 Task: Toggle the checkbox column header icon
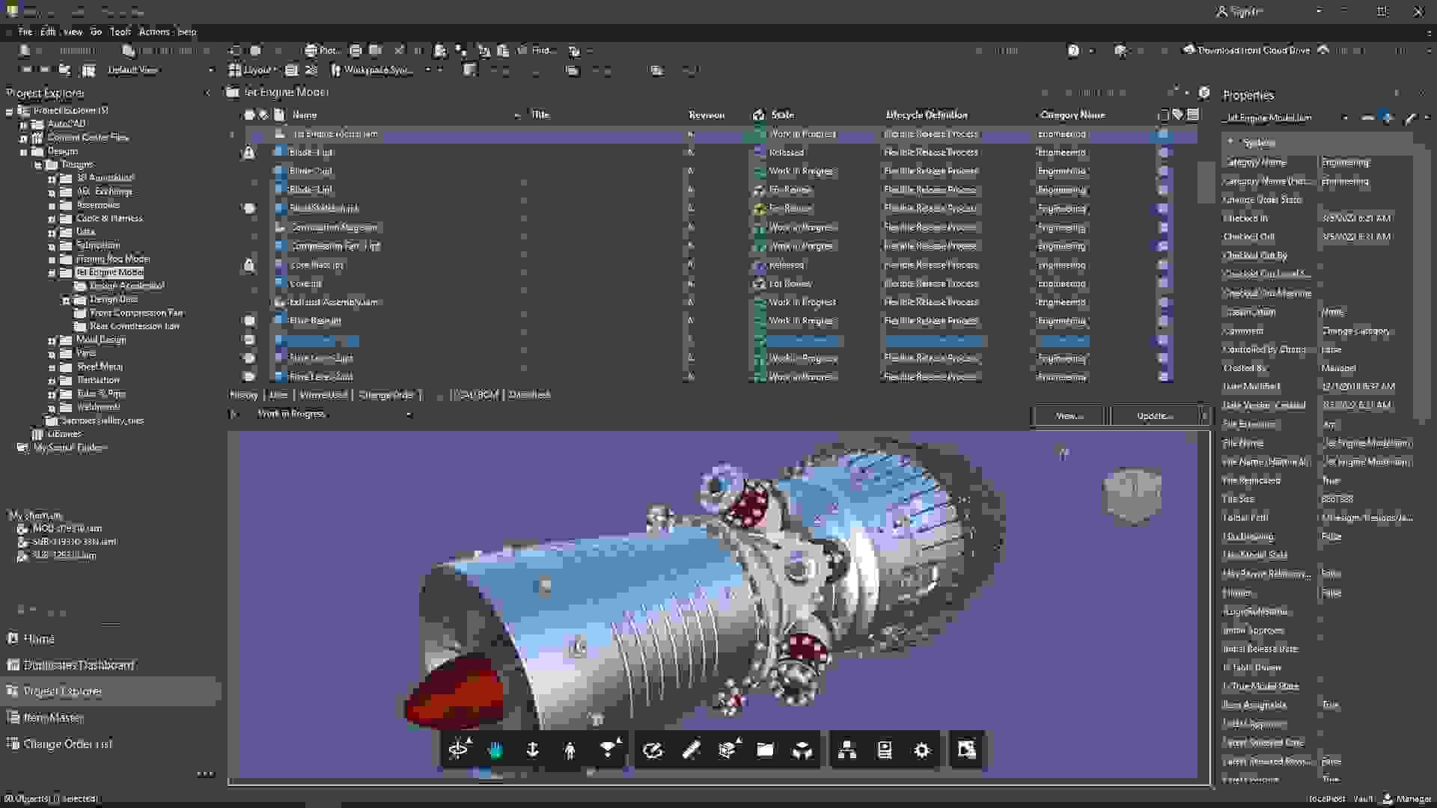(x=1162, y=115)
